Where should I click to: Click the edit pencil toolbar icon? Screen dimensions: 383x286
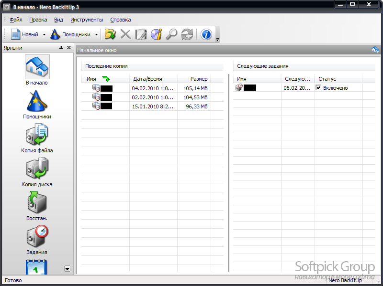point(141,34)
